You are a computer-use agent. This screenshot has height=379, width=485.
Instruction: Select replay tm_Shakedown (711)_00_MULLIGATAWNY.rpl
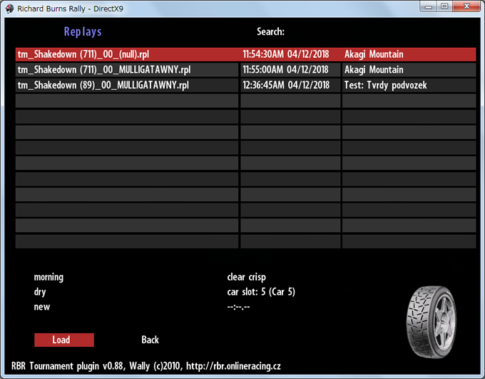pyautogui.click(x=127, y=70)
